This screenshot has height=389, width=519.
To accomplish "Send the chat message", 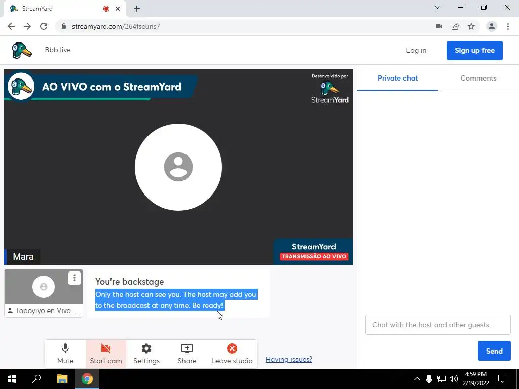I will pyautogui.click(x=494, y=351).
